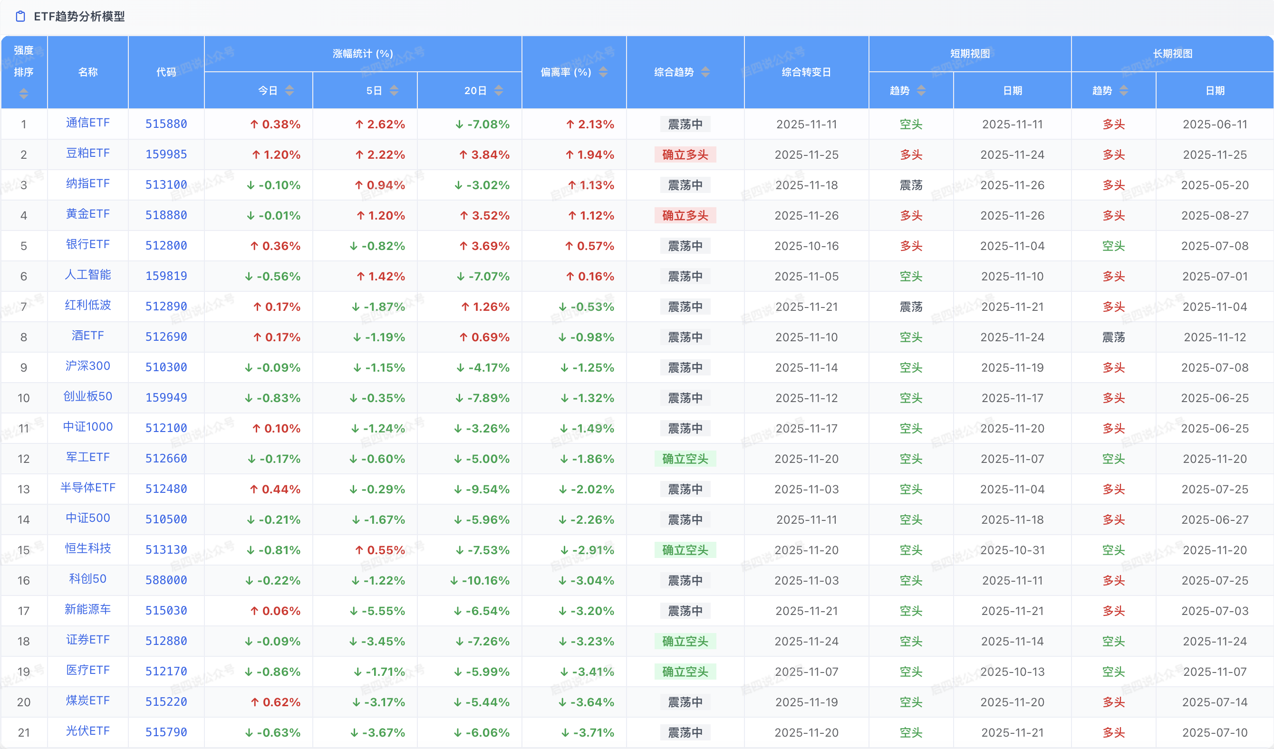Sort the 5日 gain column
The image size is (1274, 749).
(394, 90)
